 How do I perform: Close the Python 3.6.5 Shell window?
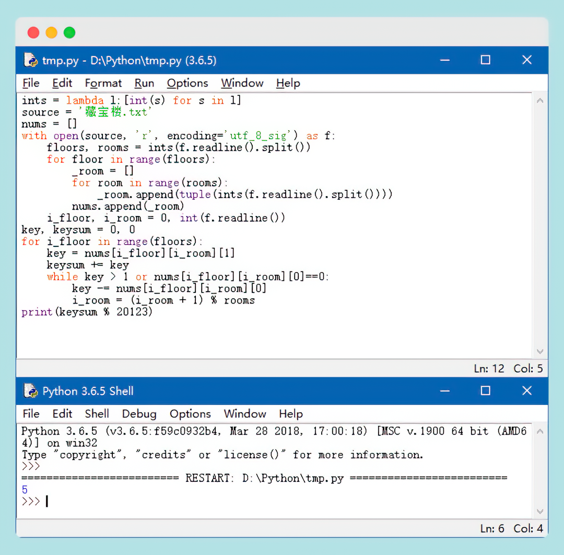click(527, 391)
